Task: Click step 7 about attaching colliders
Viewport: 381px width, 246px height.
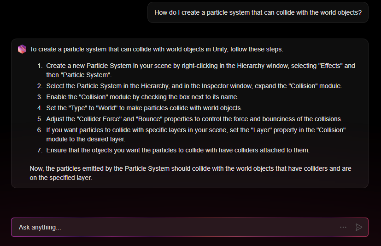Action: 177,150
